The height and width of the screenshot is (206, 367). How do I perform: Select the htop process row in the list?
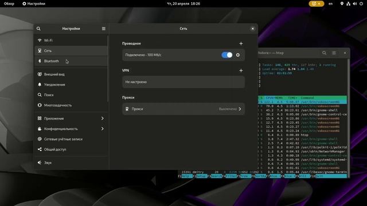[303, 135]
